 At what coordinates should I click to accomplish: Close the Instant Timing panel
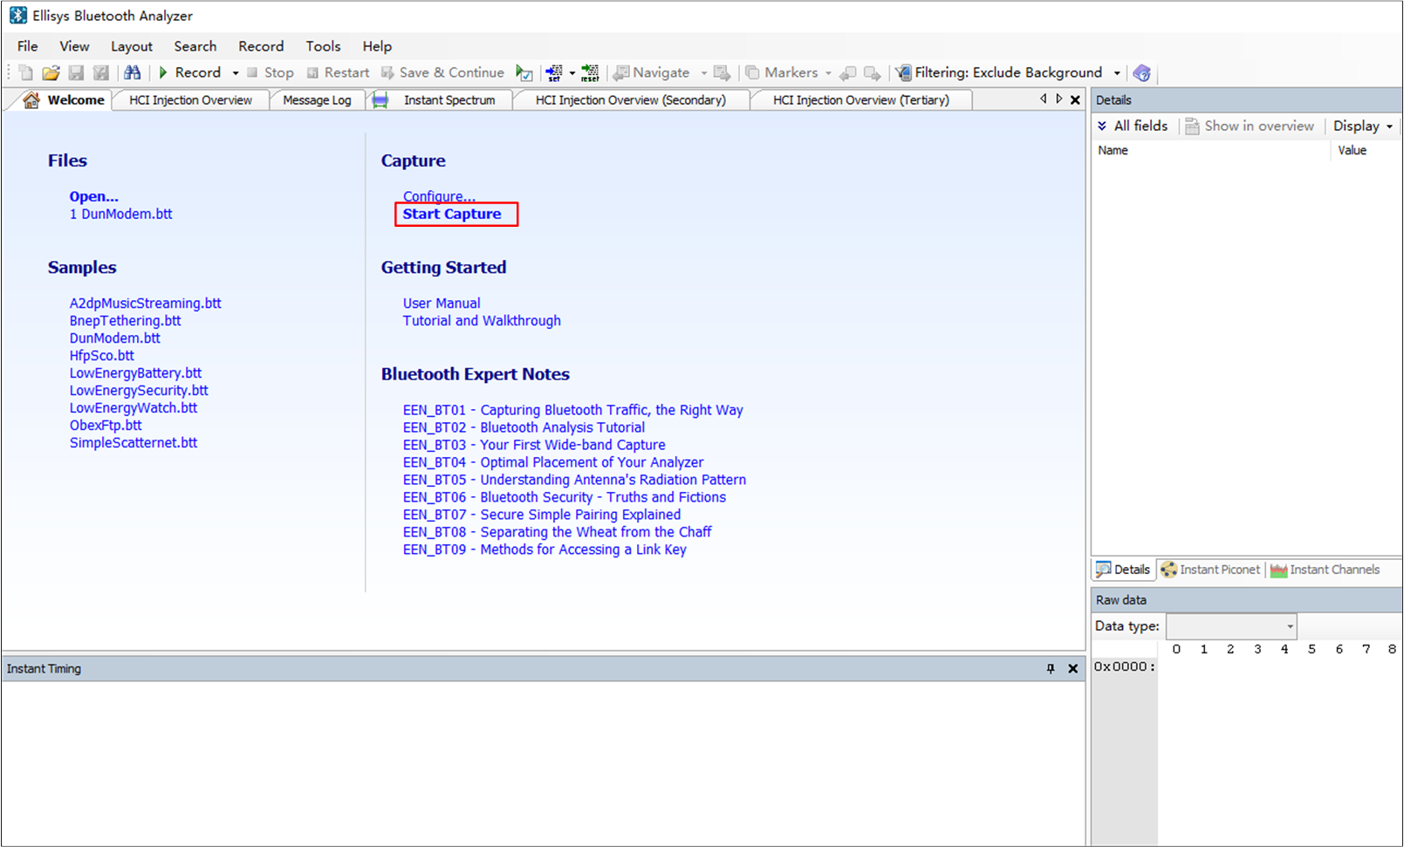1073,668
